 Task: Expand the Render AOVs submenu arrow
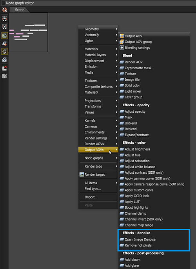(116, 144)
